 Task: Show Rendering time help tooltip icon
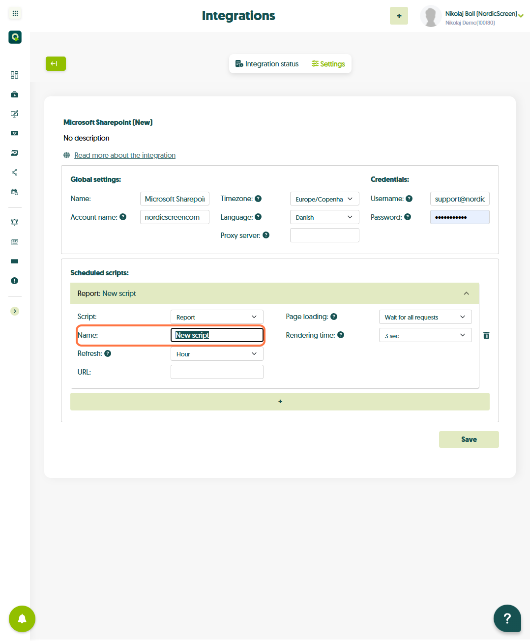pos(341,335)
